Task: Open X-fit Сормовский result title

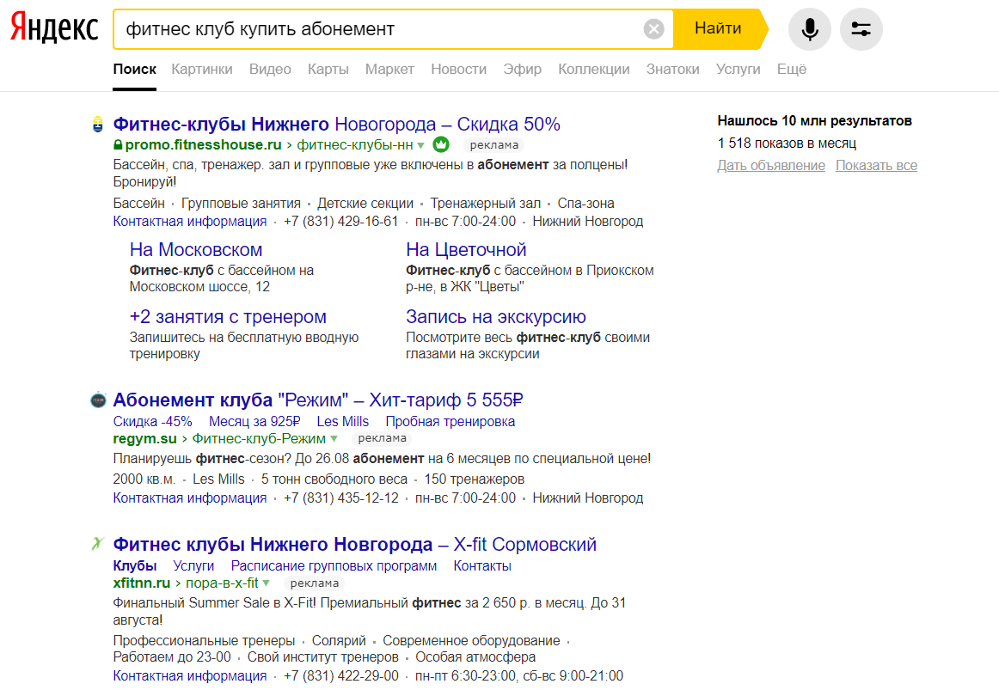Action: 355,544
